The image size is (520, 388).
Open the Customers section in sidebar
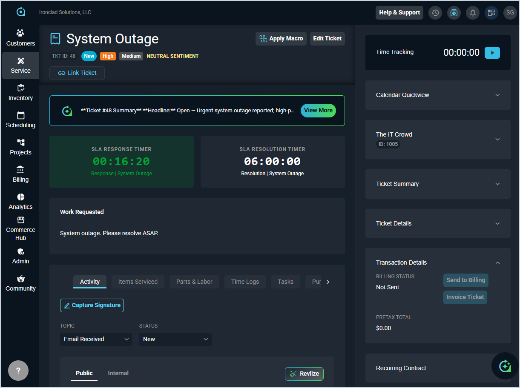click(x=20, y=38)
